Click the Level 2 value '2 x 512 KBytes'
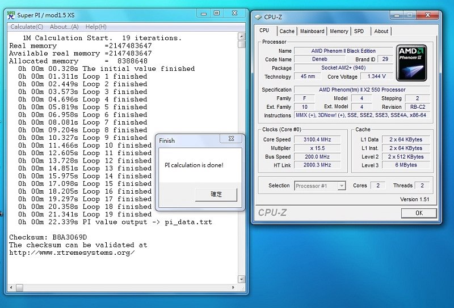The height and width of the screenshot is (308, 454). click(x=406, y=157)
